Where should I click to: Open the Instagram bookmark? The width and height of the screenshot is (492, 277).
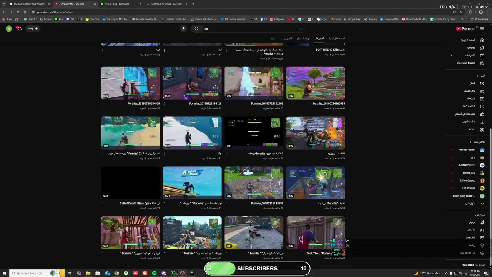(x=277, y=19)
